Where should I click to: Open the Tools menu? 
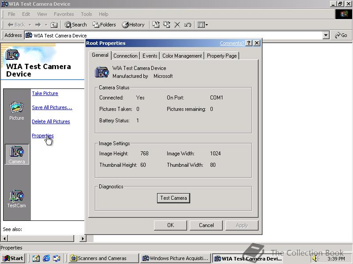[x=86, y=14]
